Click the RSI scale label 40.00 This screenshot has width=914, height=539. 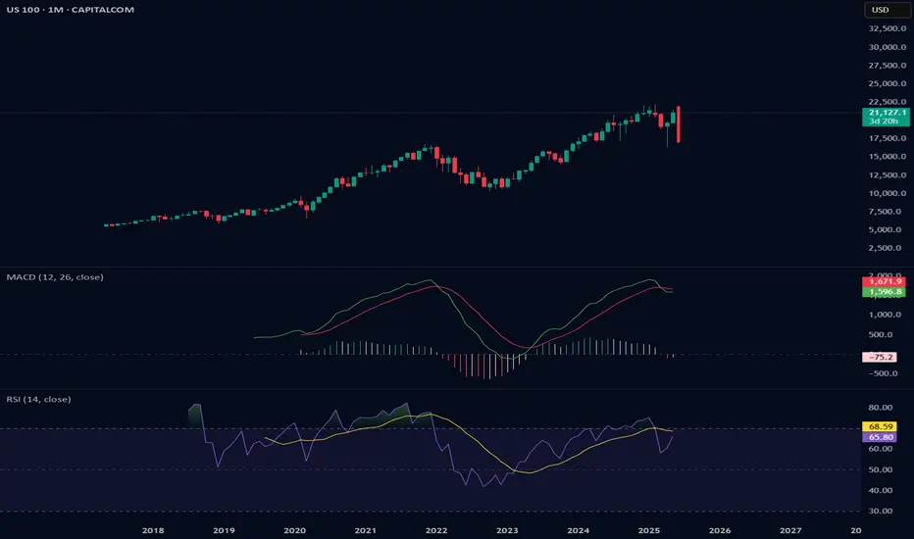(x=881, y=490)
